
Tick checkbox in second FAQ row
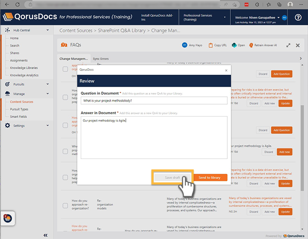coord(65,97)
